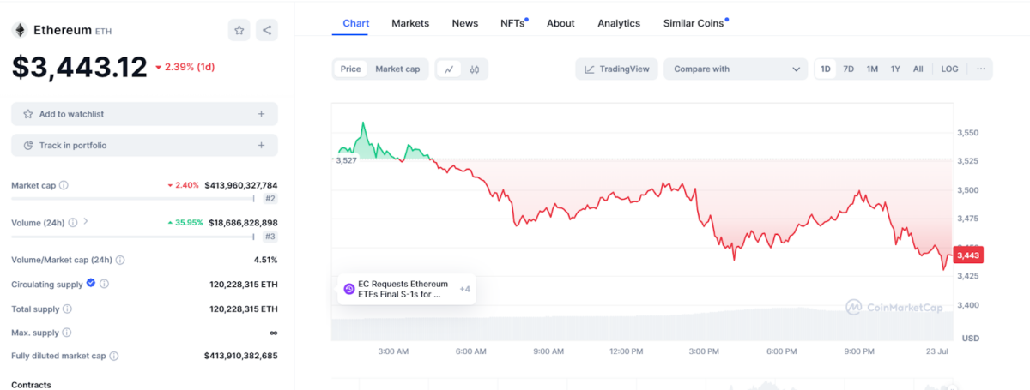Click the Market cap rank #2 badge
This screenshot has width=1030, height=390.
270,199
